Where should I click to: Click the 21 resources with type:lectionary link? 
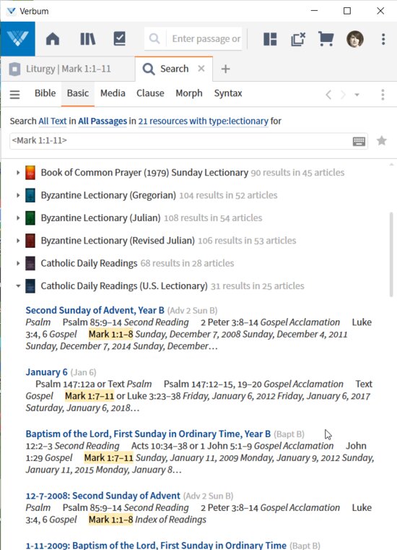coord(204,121)
